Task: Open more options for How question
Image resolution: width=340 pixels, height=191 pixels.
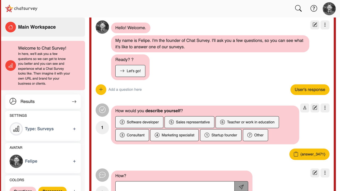Action: [325, 173]
